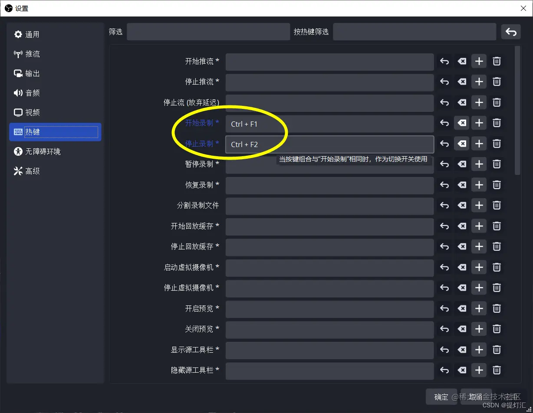Click the 停止推流 hotkey field
The width and height of the screenshot is (533, 413).
click(x=330, y=82)
